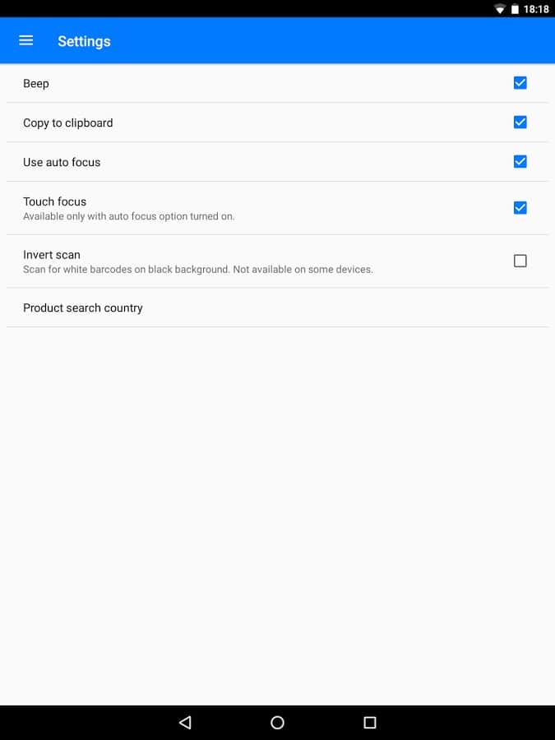Tap the Android back navigation button
This screenshot has width=555, height=740.
[185, 722]
